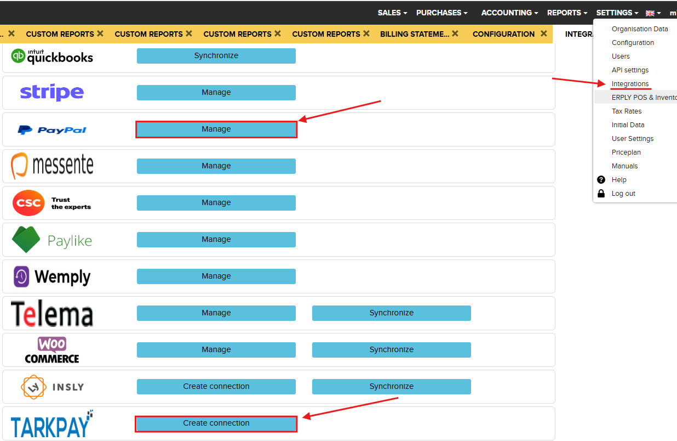Hit Synchronize button for Telema
677x441 pixels.
(x=391, y=313)
